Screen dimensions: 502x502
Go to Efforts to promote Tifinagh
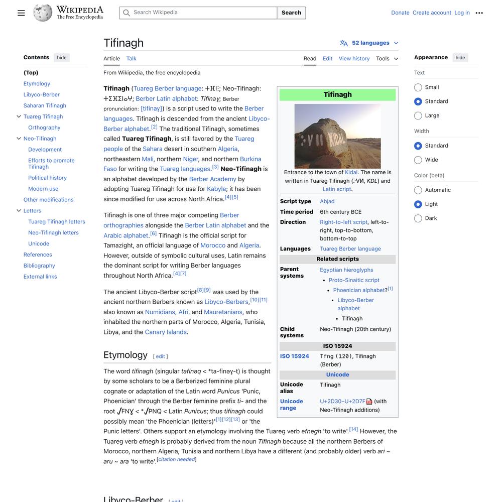(x=51, y=164)
